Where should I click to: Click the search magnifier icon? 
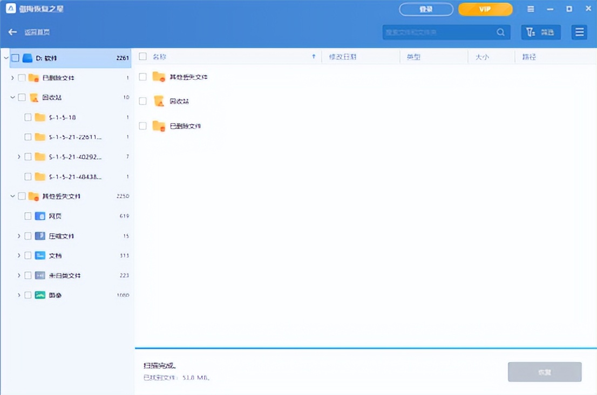point(500,32)
